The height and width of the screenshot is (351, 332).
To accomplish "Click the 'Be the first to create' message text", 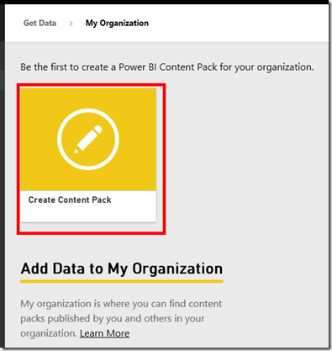I will click(x=167, y=67).
